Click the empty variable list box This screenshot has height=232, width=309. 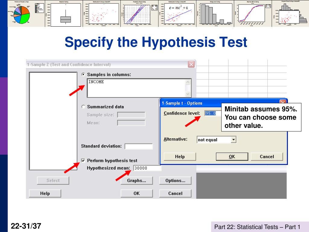click(x=53, y=121)
